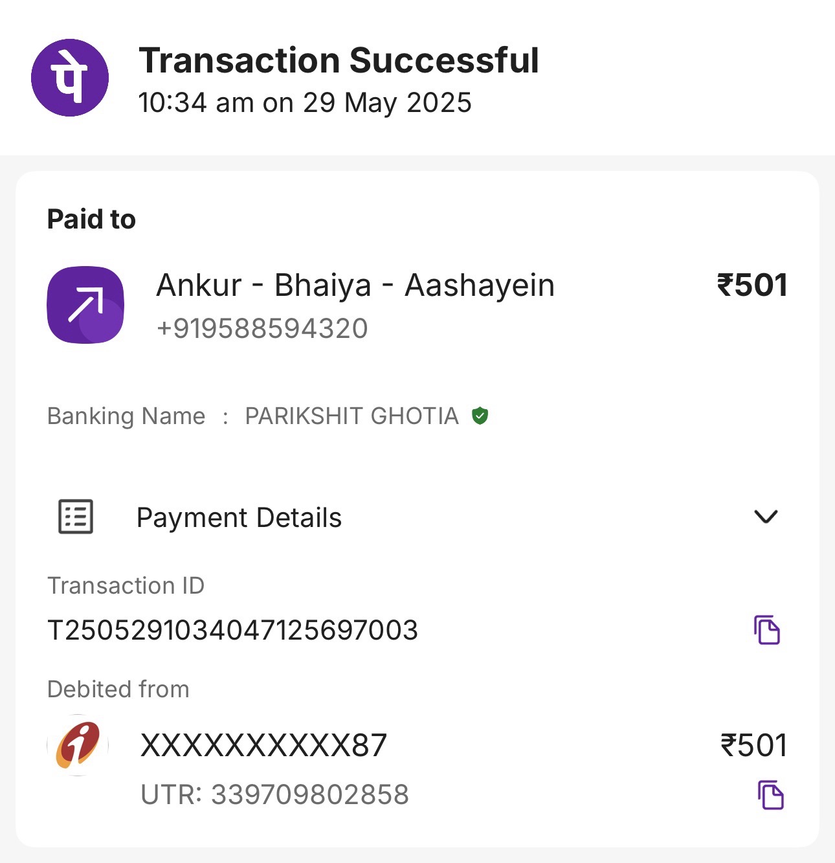Select the Transaction ID number text
835x863 pixels.
(233, 630)
